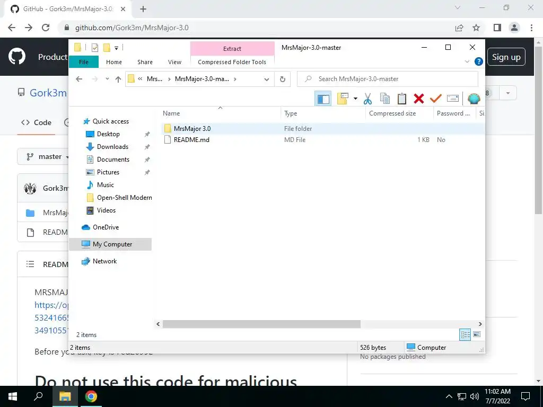
Task: Click Sign up on GitHub page
Action: [506, 57]
